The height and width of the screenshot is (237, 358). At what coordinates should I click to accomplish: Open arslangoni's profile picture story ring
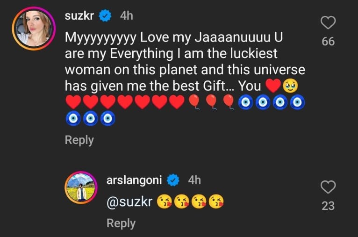[81, 187]
